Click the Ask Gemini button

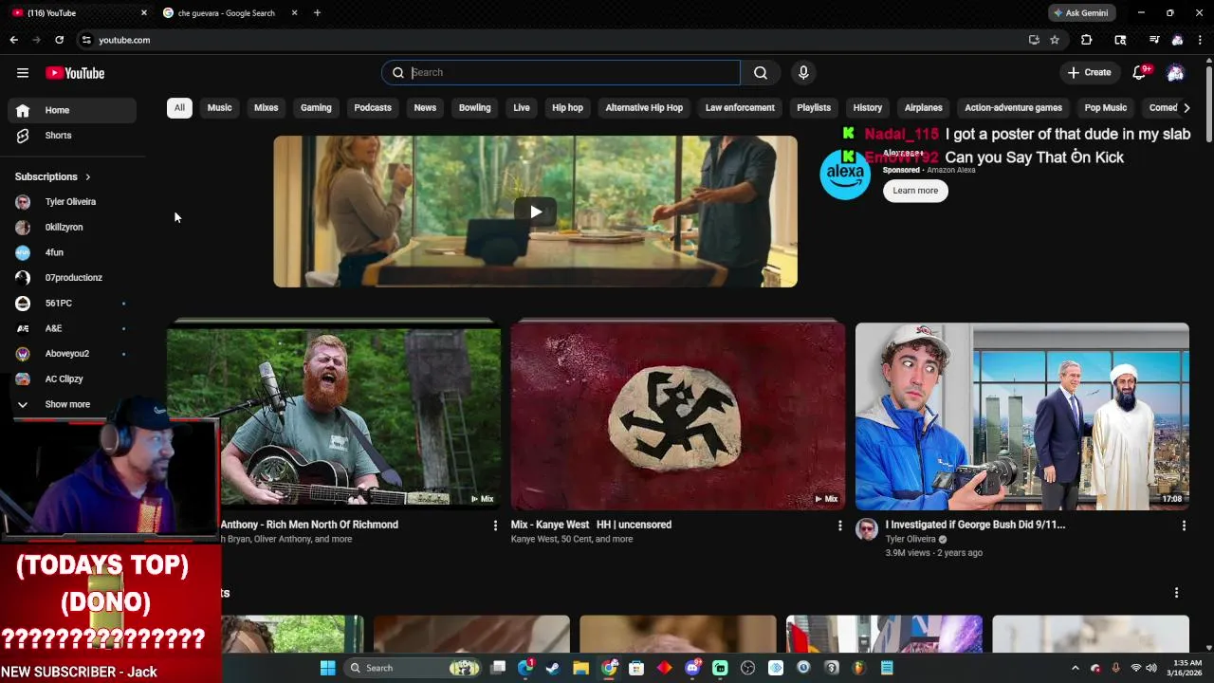[x=1081, y=12]
